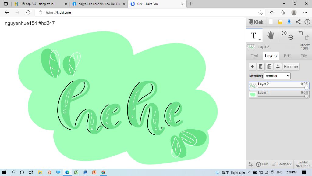The width and height of the screenshot is (312, 176).
Task: Download the image with the blue arrow
Action: (x=289, y=22)
